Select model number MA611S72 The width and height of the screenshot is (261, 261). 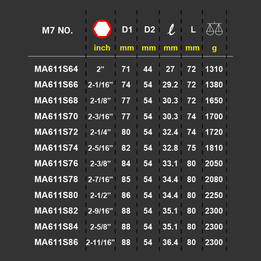(x=56, y=132)
